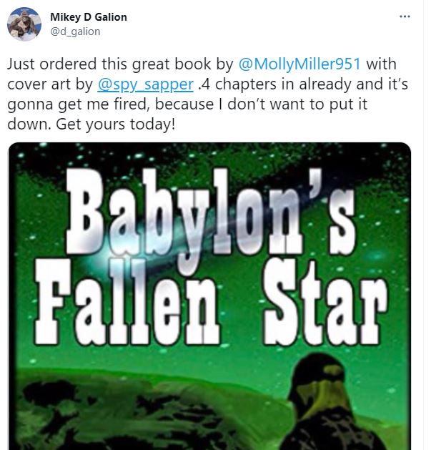Follow the @spy_sapper mention link

click(x=145, y=84)
